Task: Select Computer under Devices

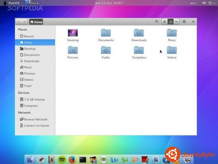Action: point(35,106)
